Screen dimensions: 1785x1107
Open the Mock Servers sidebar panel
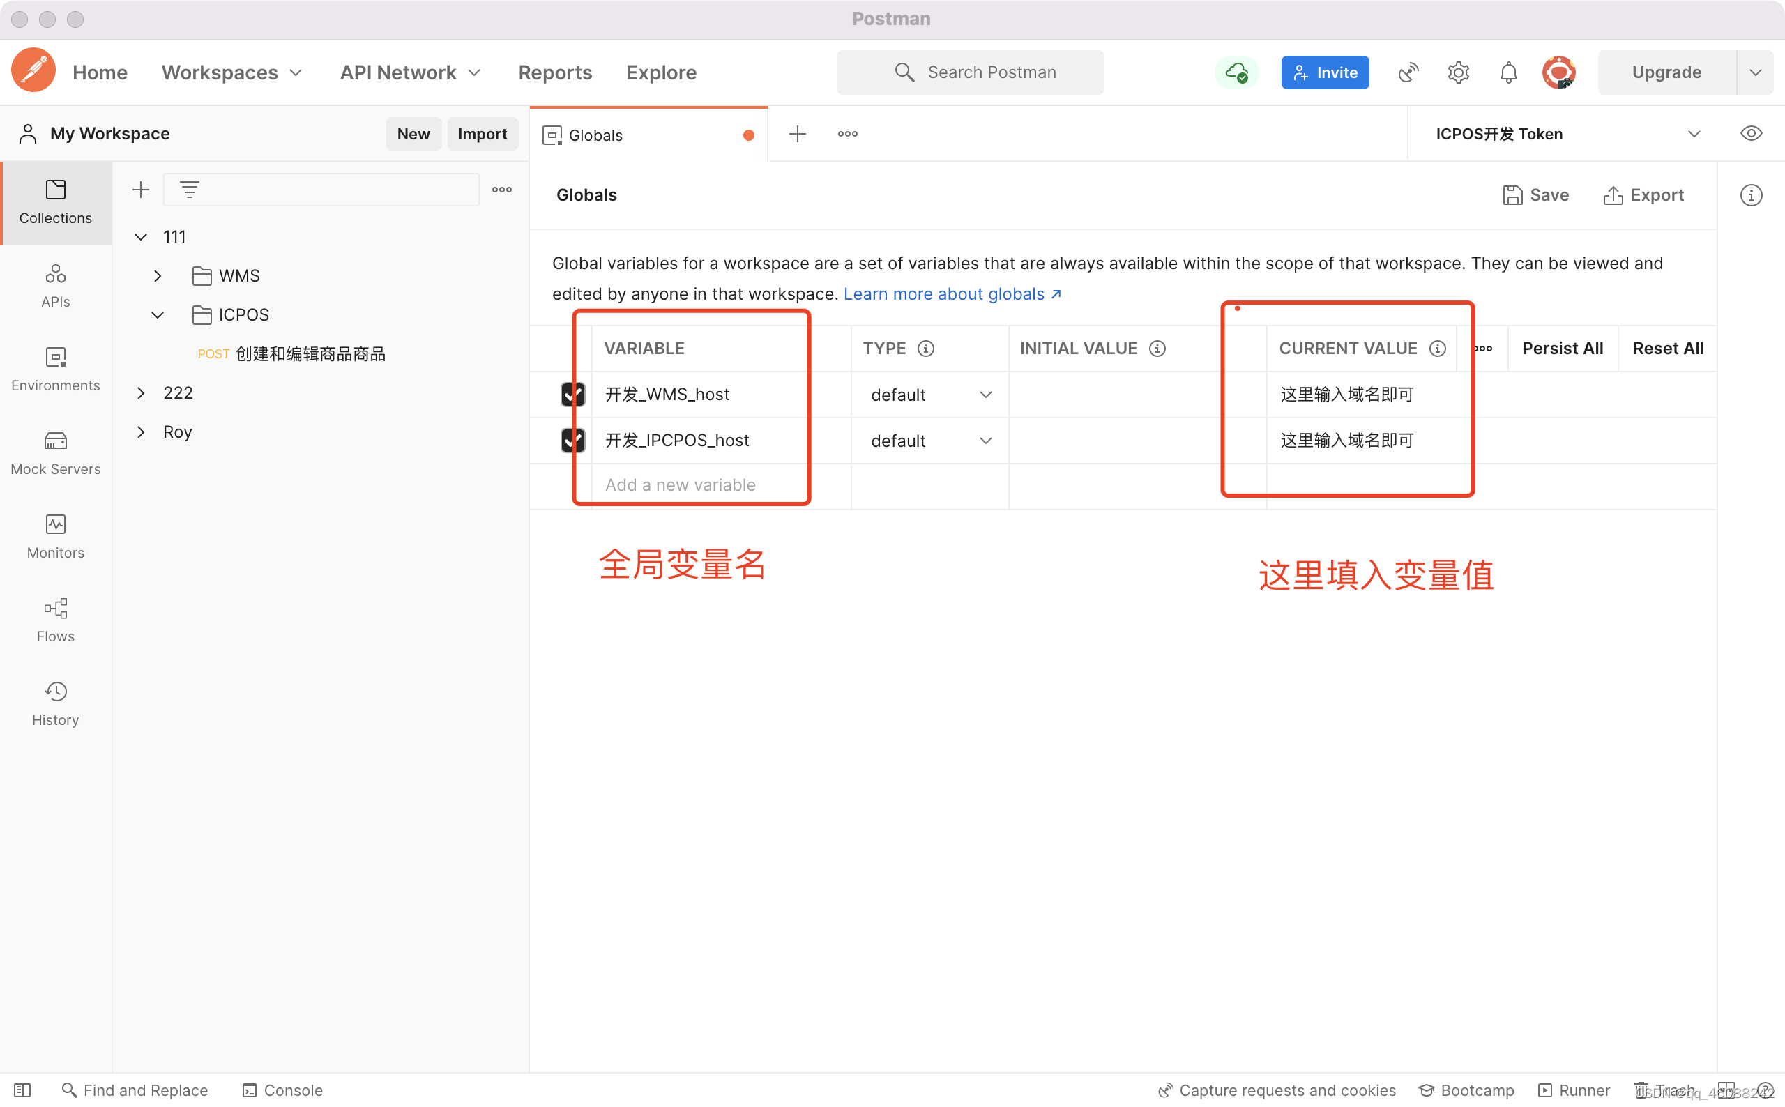tap(56, 453)
